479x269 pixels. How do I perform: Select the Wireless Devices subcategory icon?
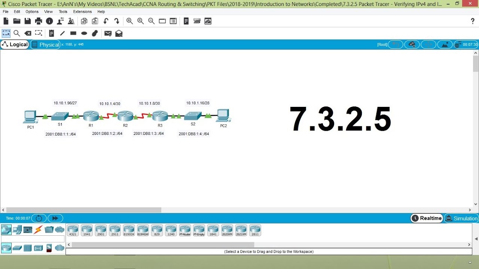(38, 248)
